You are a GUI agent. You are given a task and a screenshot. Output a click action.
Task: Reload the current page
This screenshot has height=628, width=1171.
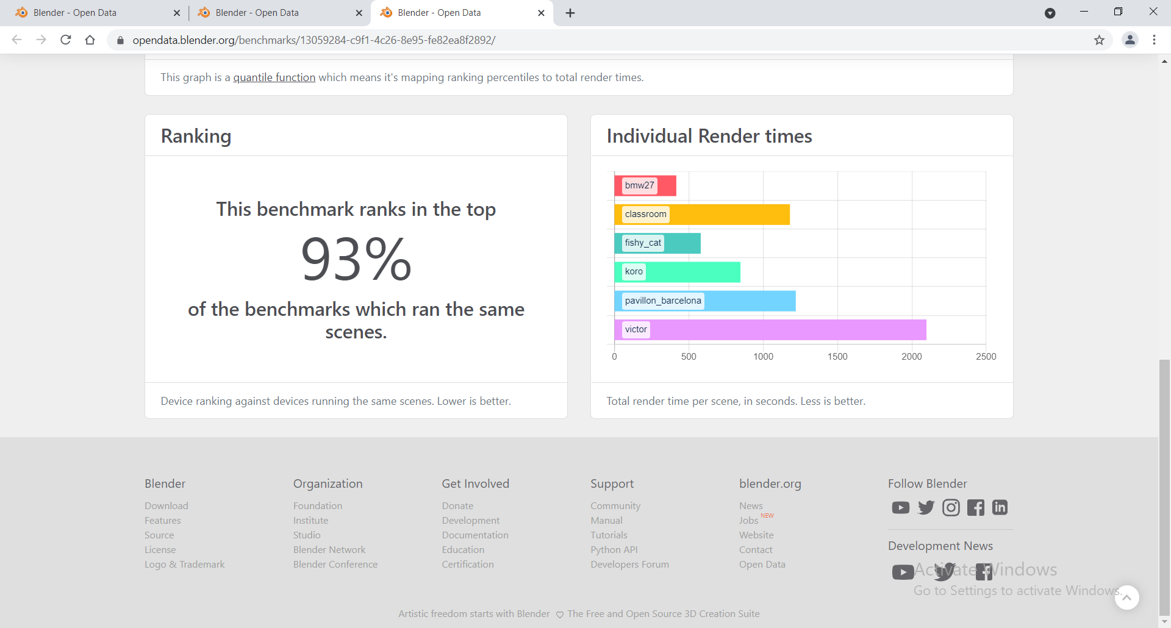coord(66,40)
